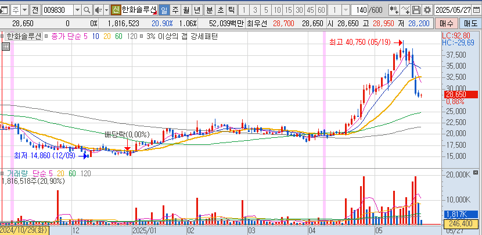The image size is (482, 235).
Task: Click the 한화솔루션 chart legend label
Action: coord(24,37)
